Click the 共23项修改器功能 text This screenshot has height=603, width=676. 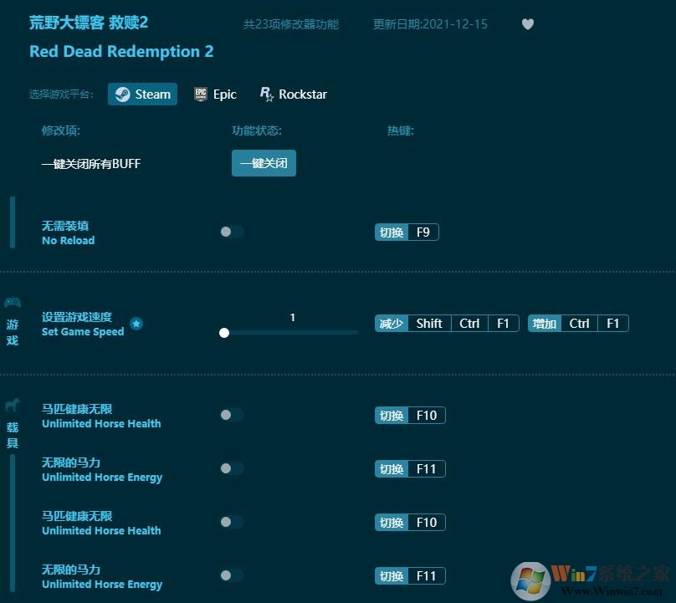291,24
